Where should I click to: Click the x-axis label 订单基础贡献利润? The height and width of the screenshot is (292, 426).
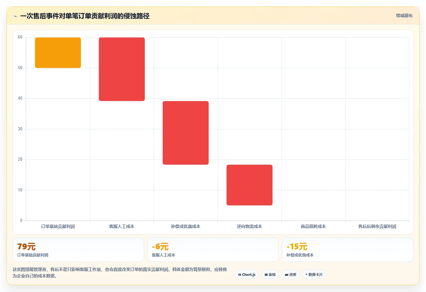pos(58,226)
